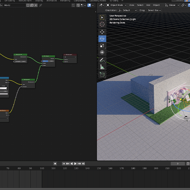
Task: Click the Mix Shader node header
Action: pyautogui.click(x=48, y=56)
